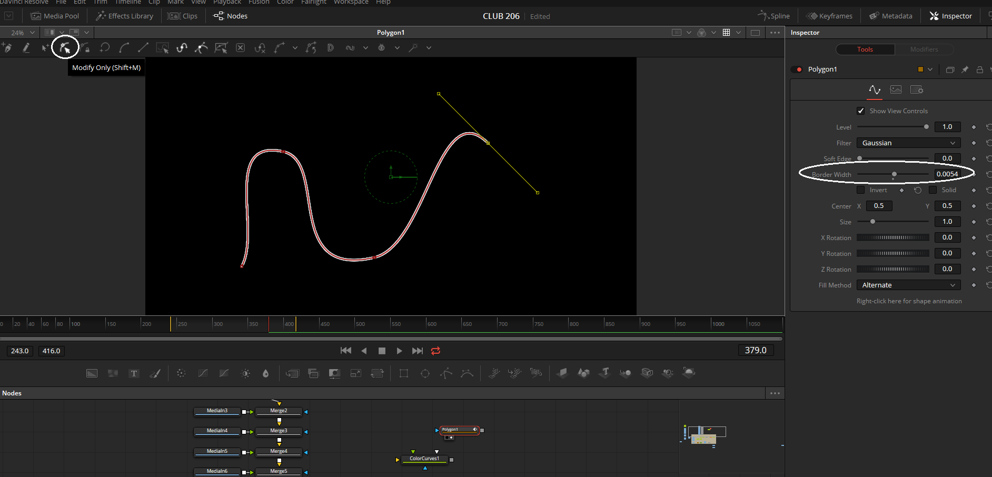Viewport: 992px width, 477px height.
Task: Pin the Polygon1 tool in Inspector
Action: pyautogui.click(x=965, y=69)
